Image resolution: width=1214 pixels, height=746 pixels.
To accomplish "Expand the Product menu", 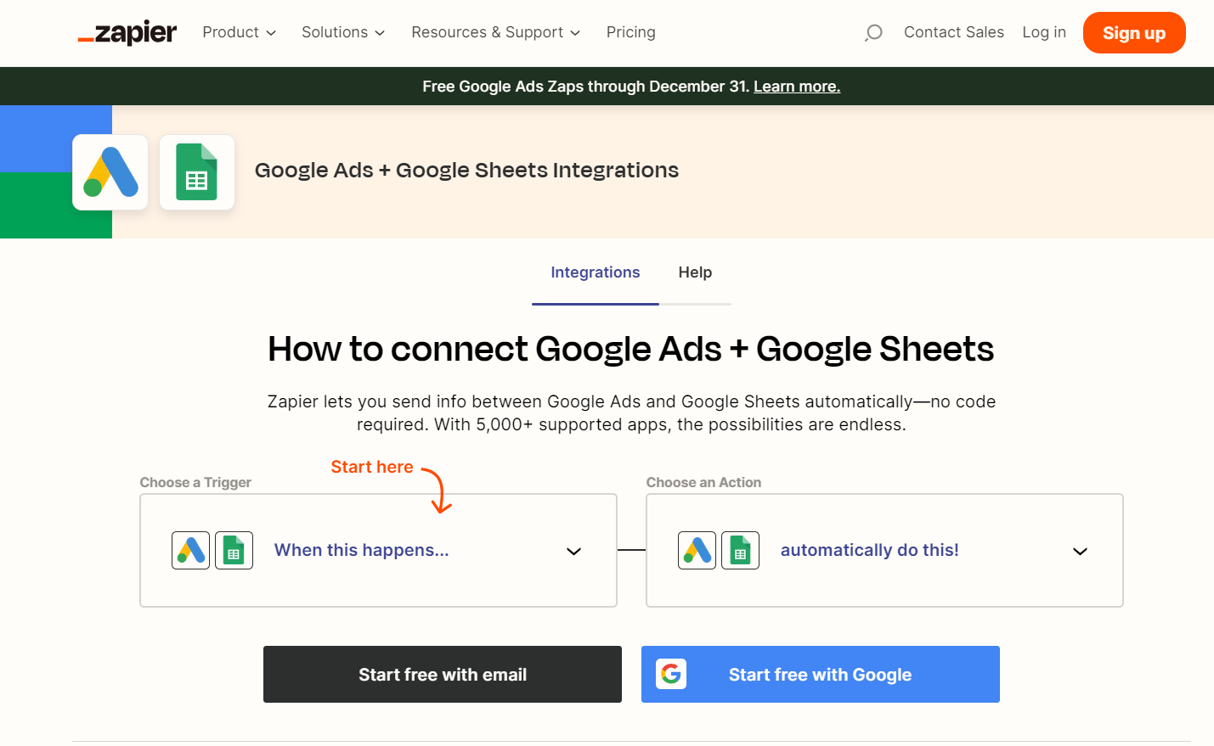I will pyautogui.click(x=239, y=32).
